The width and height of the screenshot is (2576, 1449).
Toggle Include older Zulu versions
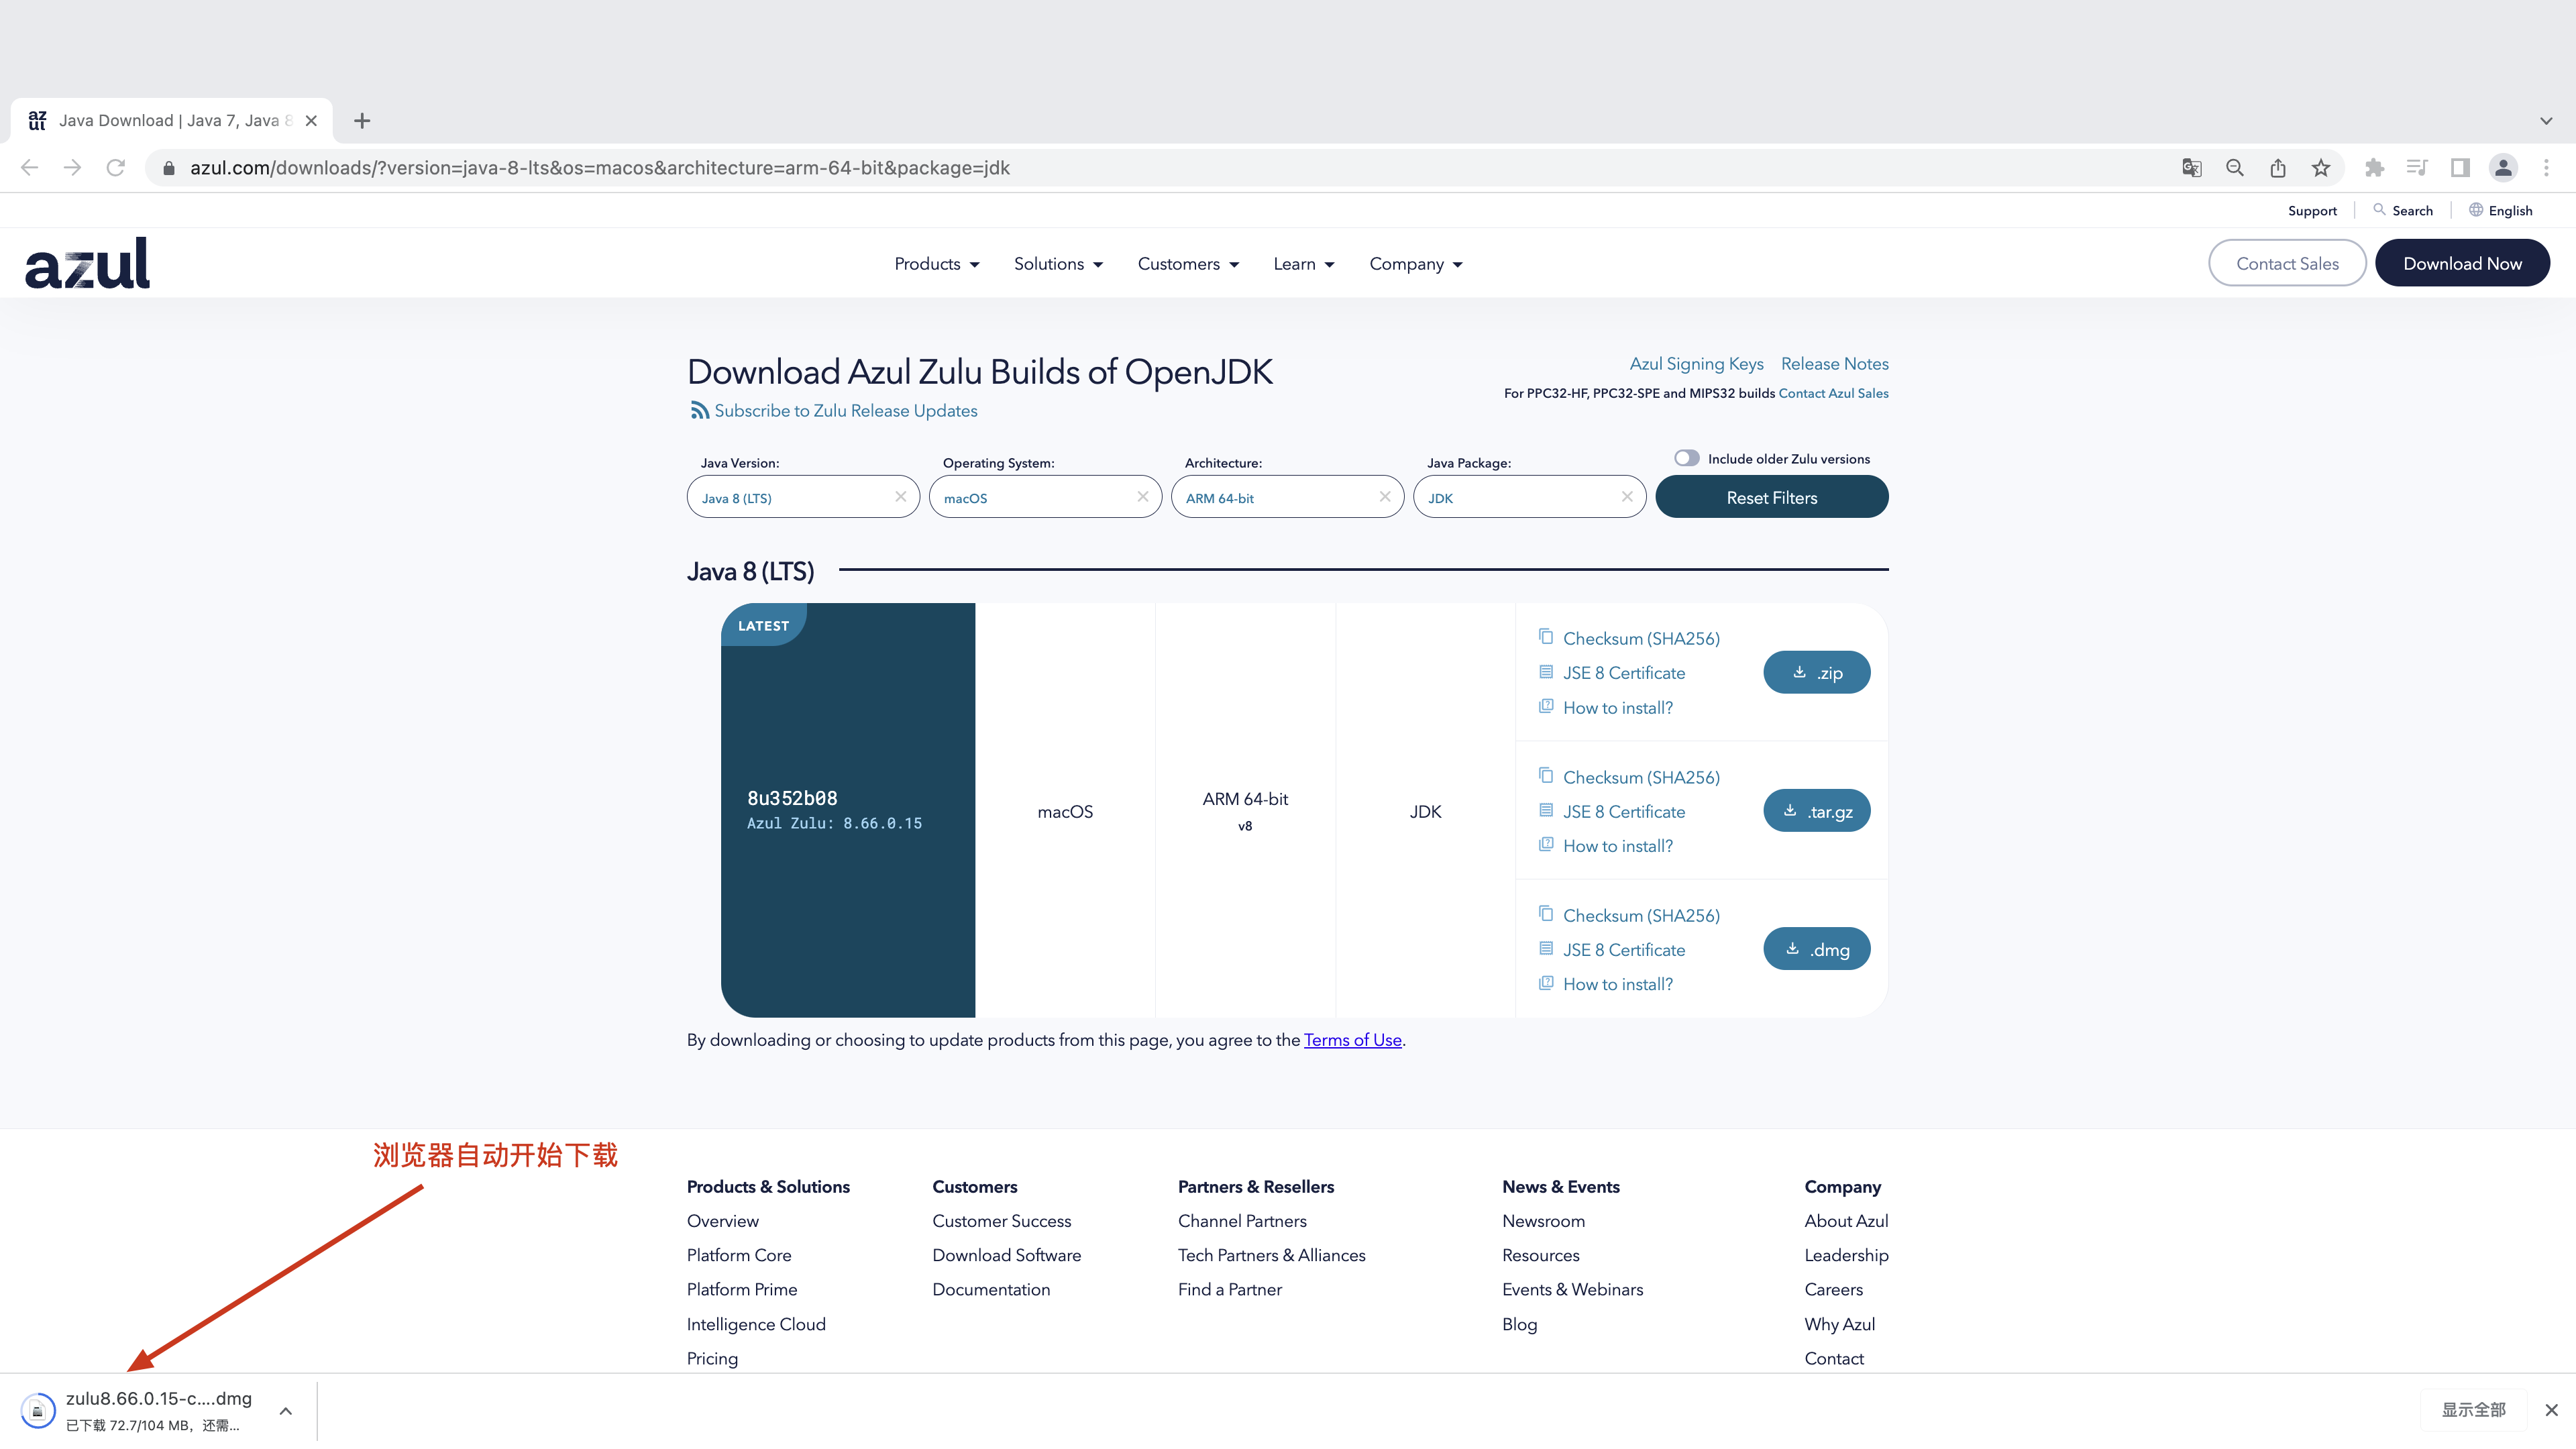point(1686,458)
